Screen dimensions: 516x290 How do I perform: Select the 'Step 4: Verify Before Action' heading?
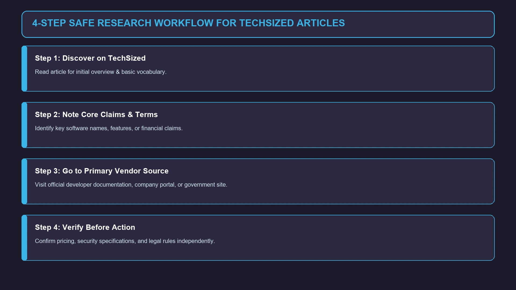point(85,227)
